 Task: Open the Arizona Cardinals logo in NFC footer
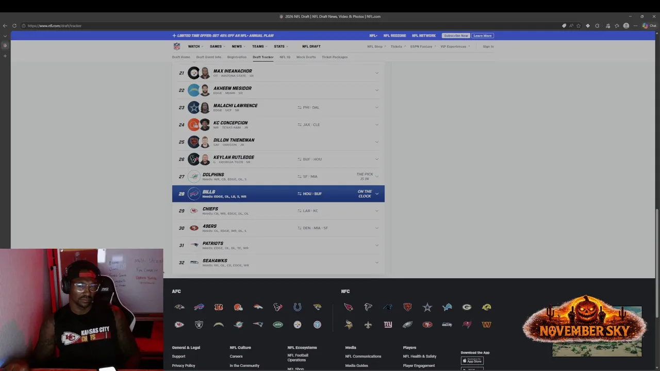[x=349, y=307]
